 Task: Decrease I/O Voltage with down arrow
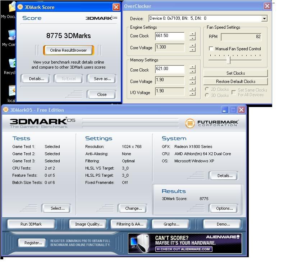[192, 93]
